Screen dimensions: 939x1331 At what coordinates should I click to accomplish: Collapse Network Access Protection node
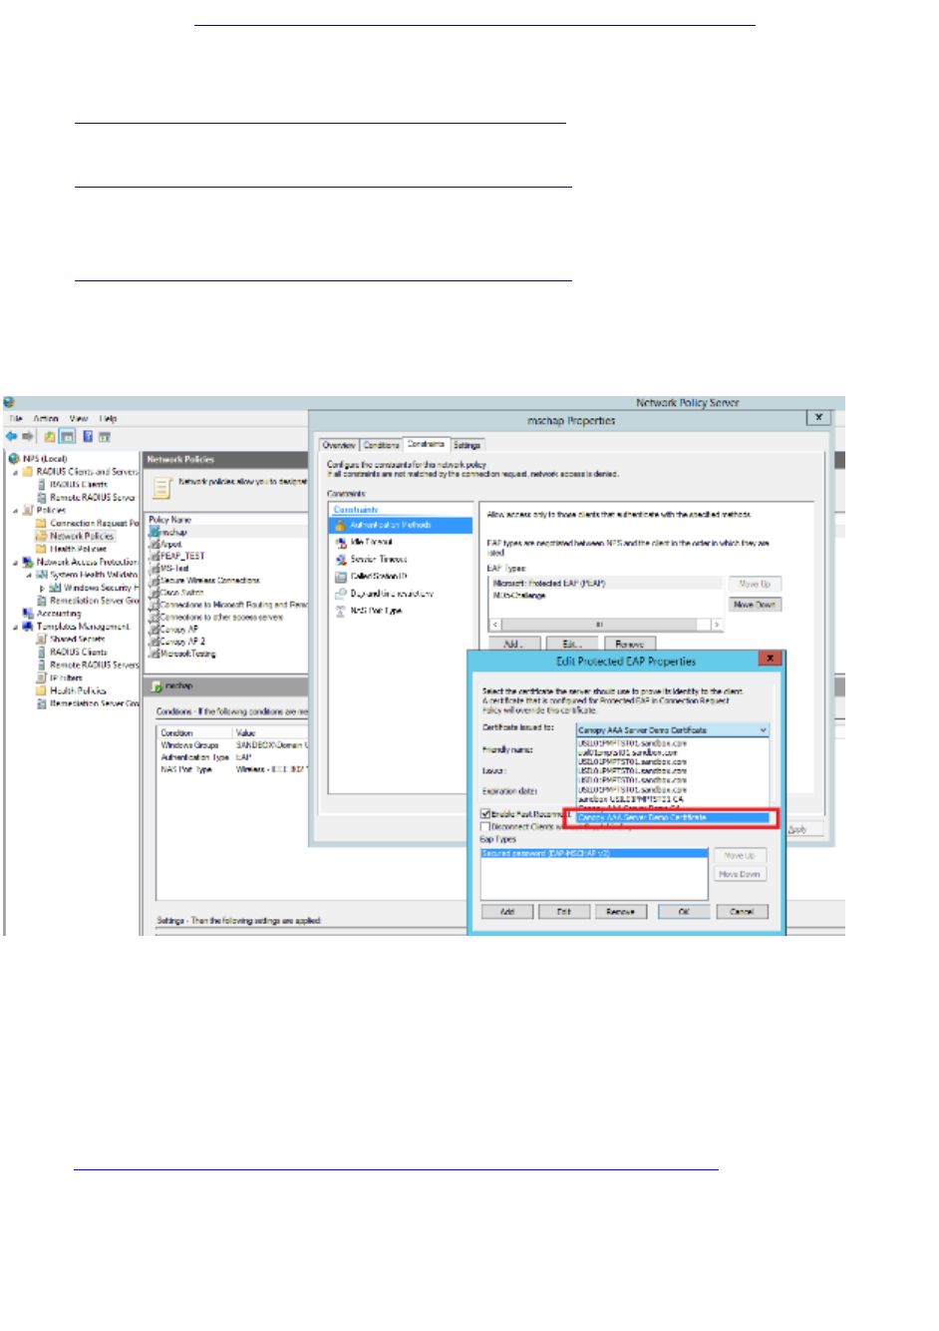pos(15,562)
